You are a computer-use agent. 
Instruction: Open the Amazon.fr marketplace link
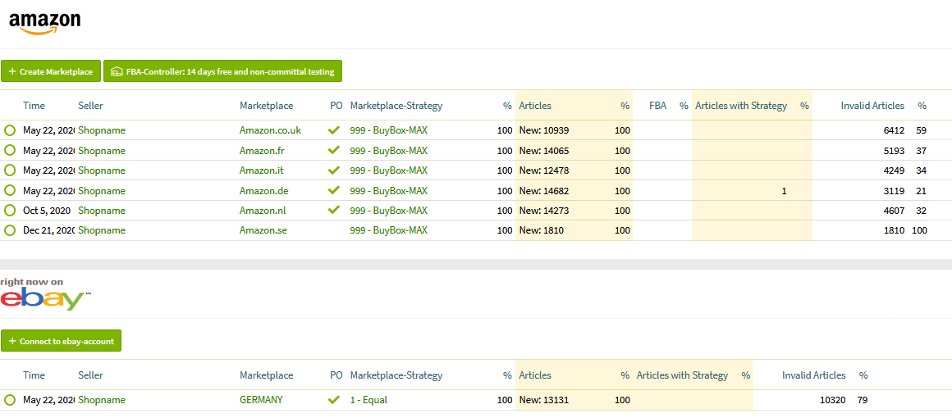(x=263, y=151)
